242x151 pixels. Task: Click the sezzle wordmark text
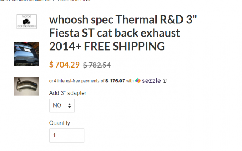coord(151,81)
